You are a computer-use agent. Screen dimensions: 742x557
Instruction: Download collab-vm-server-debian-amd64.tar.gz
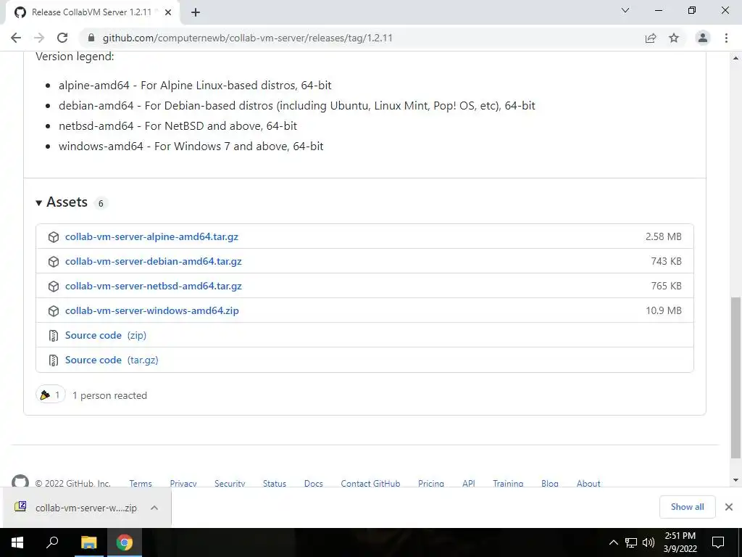(x=154, y=261)
